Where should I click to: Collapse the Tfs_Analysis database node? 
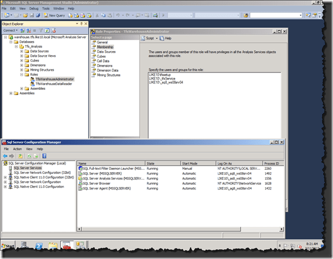tap(16, 46)
